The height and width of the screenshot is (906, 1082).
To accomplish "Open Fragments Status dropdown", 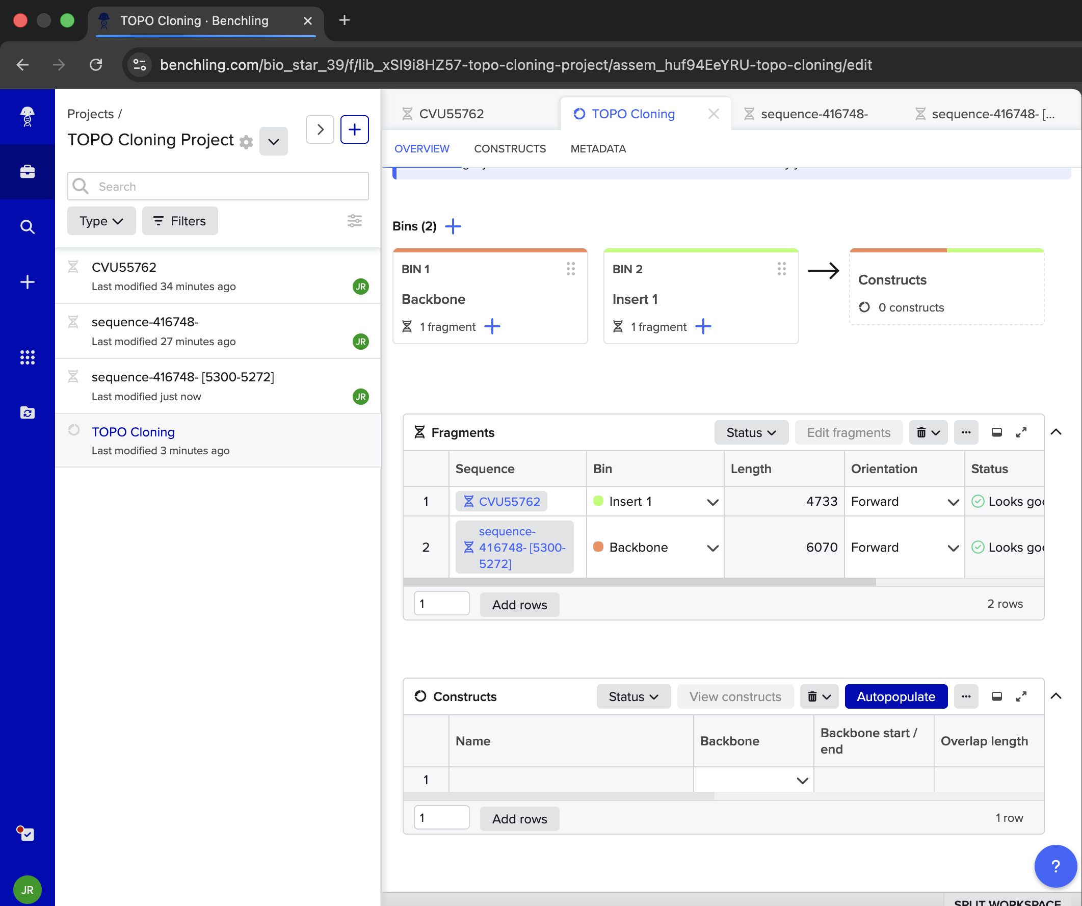I will coord(751,432).
